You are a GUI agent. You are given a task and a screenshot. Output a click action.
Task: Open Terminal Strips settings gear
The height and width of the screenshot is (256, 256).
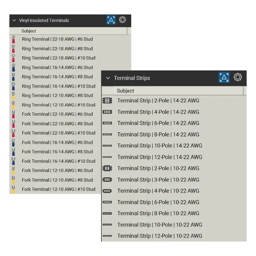[237, 77]
